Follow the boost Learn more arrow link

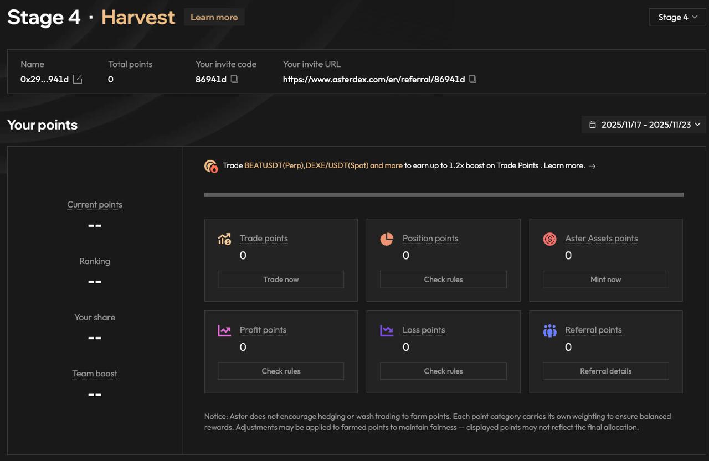coord(592,166)
